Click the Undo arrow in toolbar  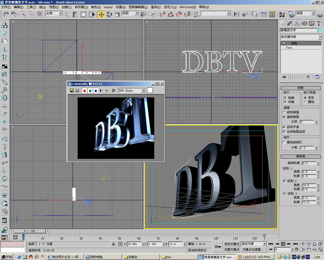6,14
